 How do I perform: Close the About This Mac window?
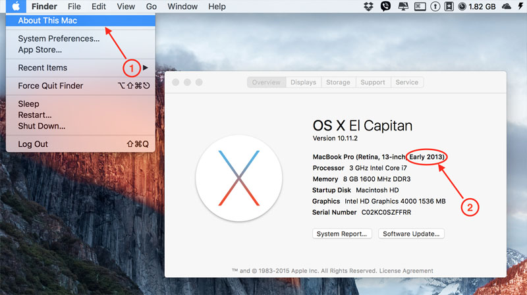click(175, 82)
